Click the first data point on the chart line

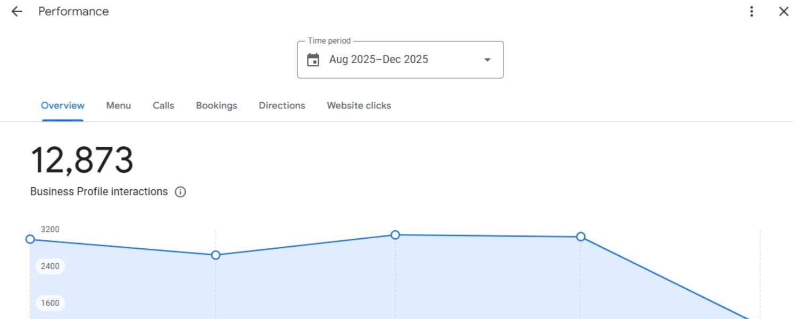click(x=30, y=239)
